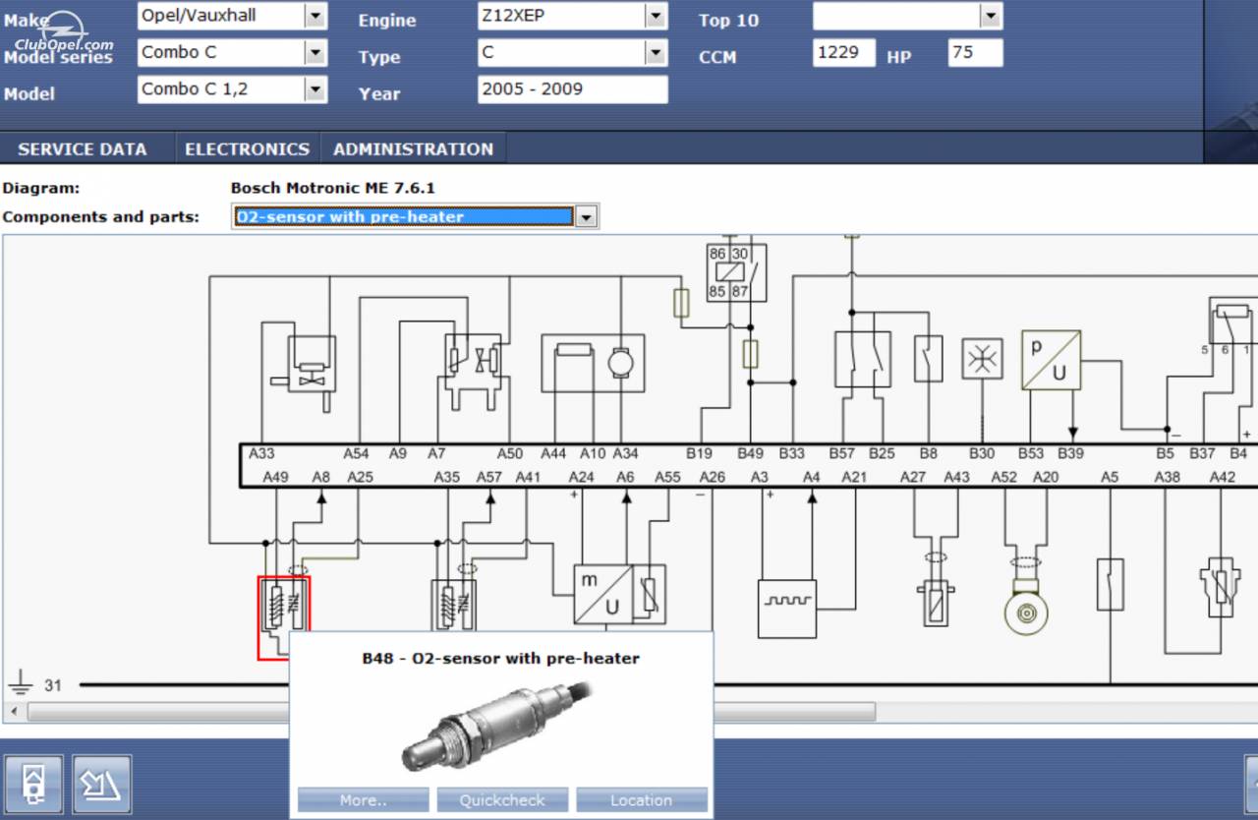The width and height of the screenshot is (1258, 820).
Task: Open the Top 10 dropdown arrow
Action: pos(991,16)
